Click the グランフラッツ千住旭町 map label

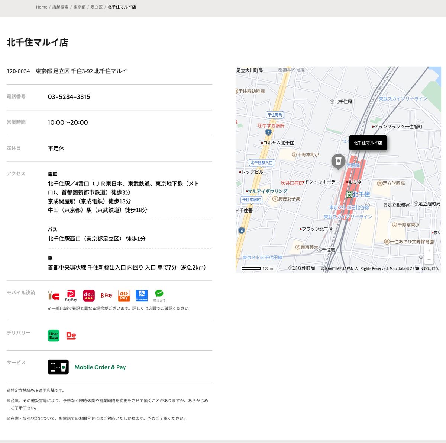coord(398,127)
